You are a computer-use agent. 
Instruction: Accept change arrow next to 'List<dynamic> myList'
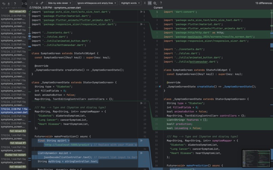(x=141, y=153)
